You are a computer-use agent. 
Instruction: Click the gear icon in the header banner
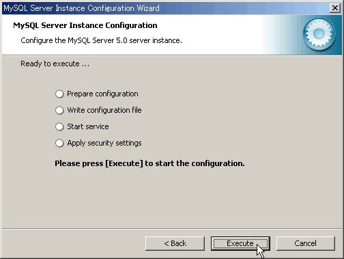[x=319, y=34]
